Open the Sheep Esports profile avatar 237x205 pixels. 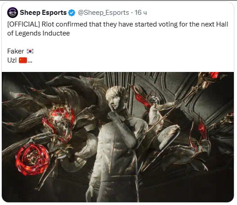pyautogui.click(x=13, y=13)
